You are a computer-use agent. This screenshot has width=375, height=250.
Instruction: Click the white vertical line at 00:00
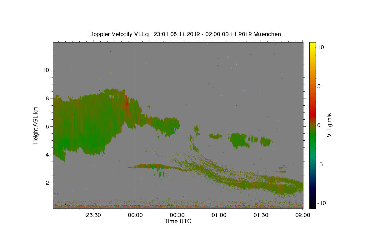135,125
